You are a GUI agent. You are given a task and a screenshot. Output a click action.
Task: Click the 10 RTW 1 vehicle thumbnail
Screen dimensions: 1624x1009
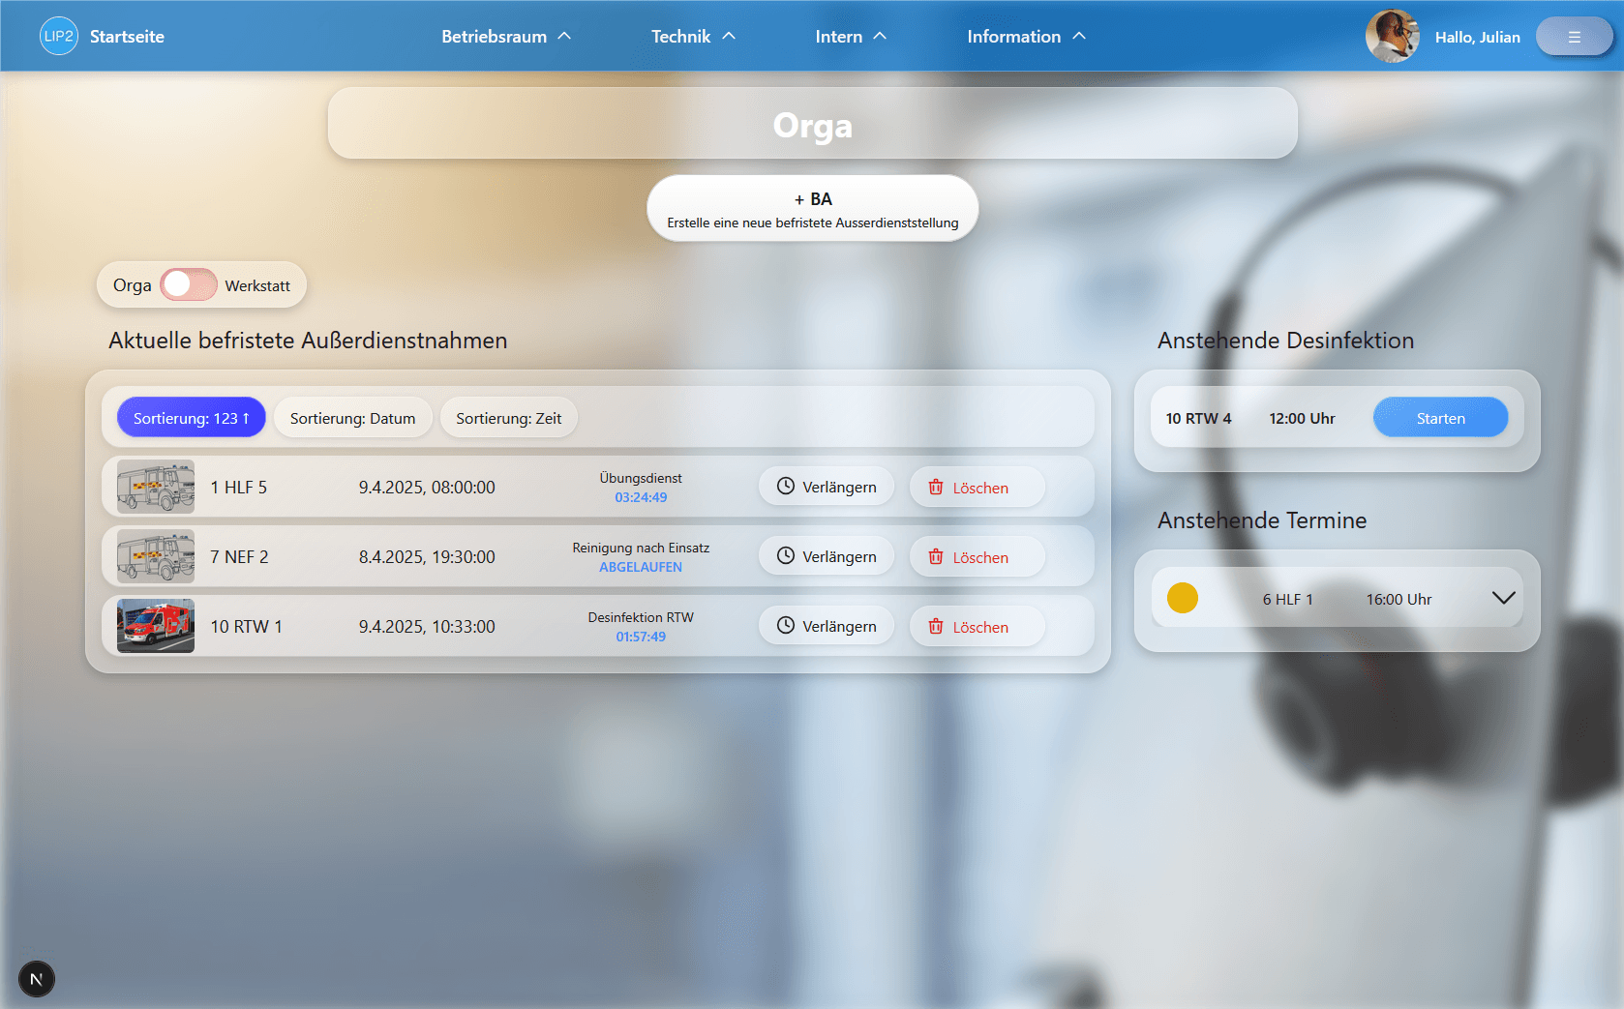(x=156, y=626)
